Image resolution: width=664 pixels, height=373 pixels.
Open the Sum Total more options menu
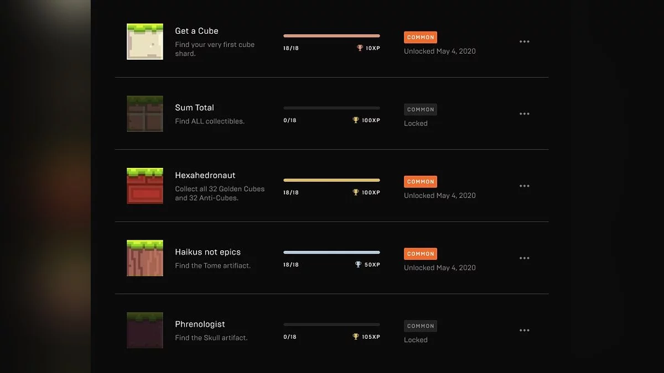(x=525, y=114)
